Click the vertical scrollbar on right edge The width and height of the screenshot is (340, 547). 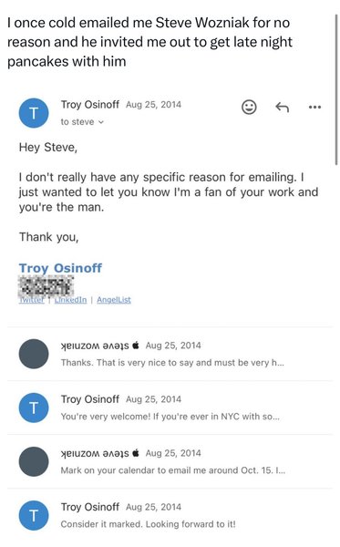click(335, 88)
